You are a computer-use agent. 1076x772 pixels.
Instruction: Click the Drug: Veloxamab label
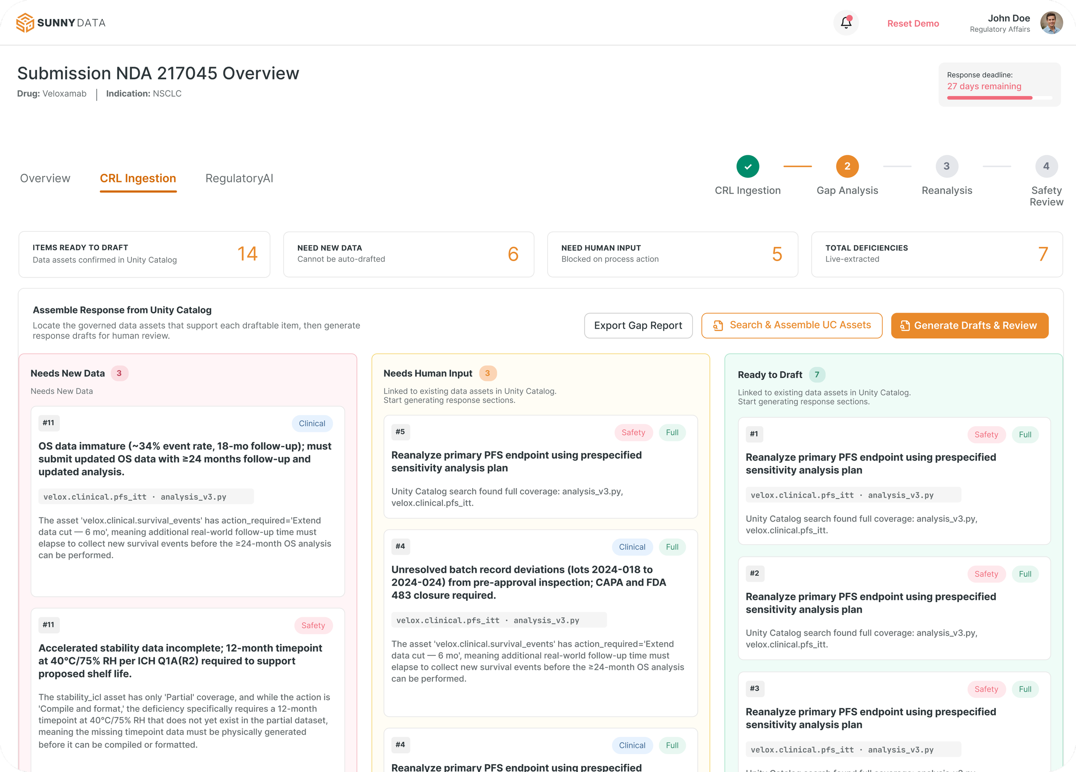coord(52,93)
